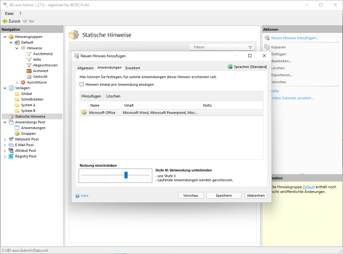Click the blue Hilfe question icon
This screenshot has width=343, height=254.
tap(77, 196)
